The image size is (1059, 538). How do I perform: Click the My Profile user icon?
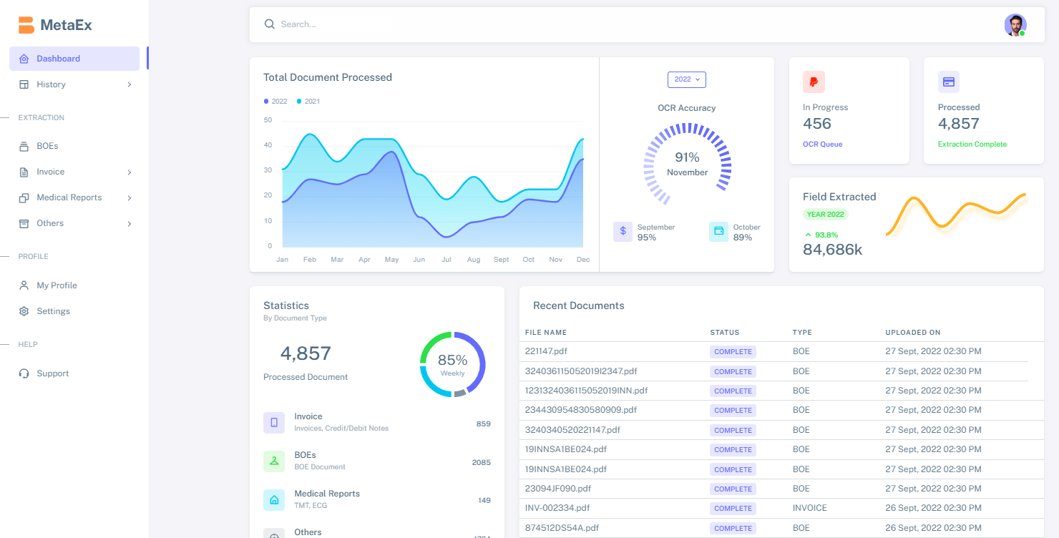tap(24, 285)
